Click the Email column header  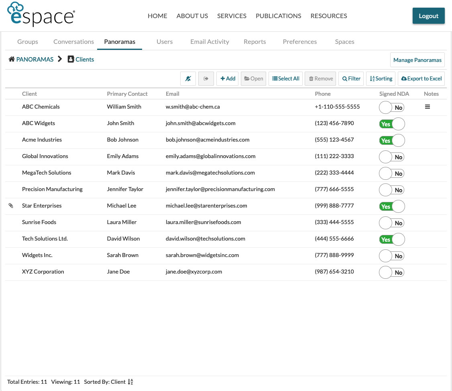172,94
